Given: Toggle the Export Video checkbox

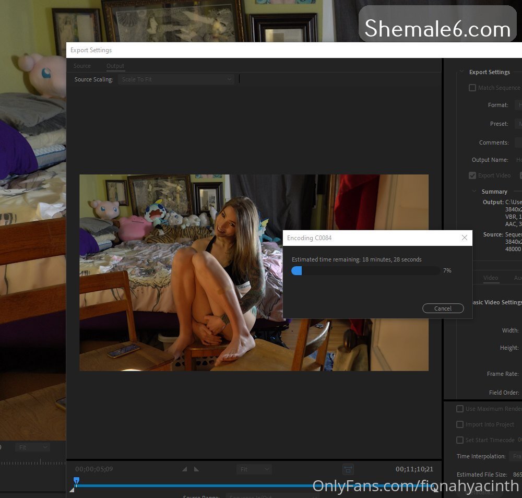Looking at the screenshot, I should coord(472,175).
